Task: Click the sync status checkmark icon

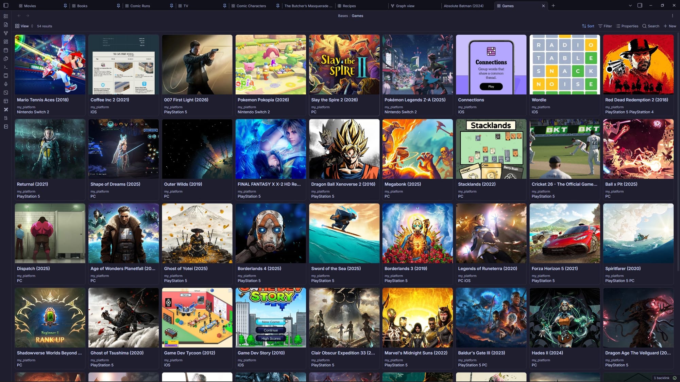Action: (x=675, y=378)
